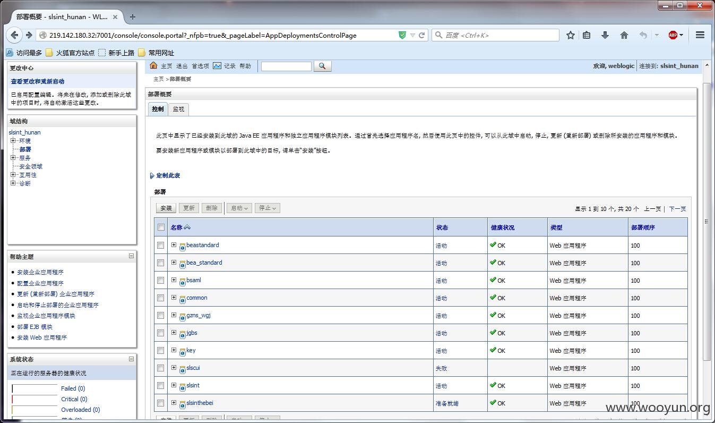715x423 pixels.
Task: Open the slsint_hunan domain link
Action: point(24,132)
